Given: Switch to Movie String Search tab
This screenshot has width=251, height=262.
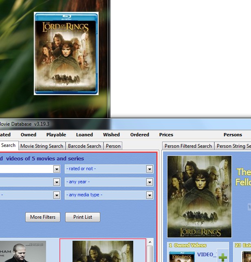Looking at the screenshot, I should click(x=42, y=146).
